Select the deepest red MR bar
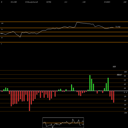The image size is (128, 128). (x=29, y=101)
